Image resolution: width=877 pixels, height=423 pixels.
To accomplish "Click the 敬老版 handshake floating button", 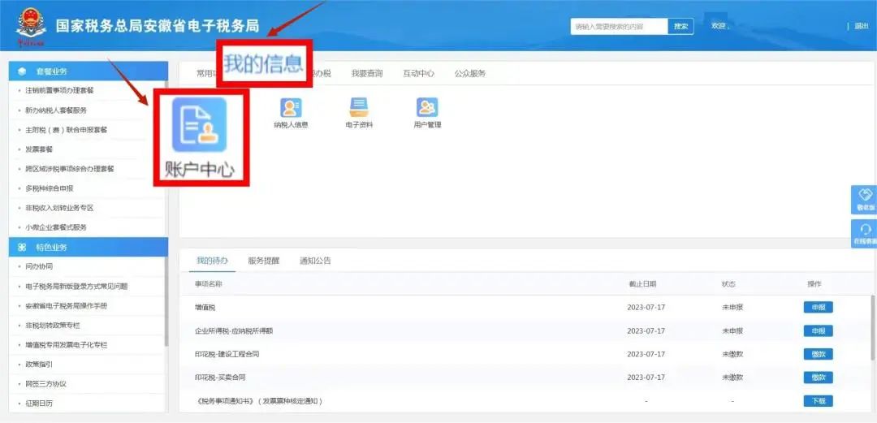I will [x=865, y=200].
